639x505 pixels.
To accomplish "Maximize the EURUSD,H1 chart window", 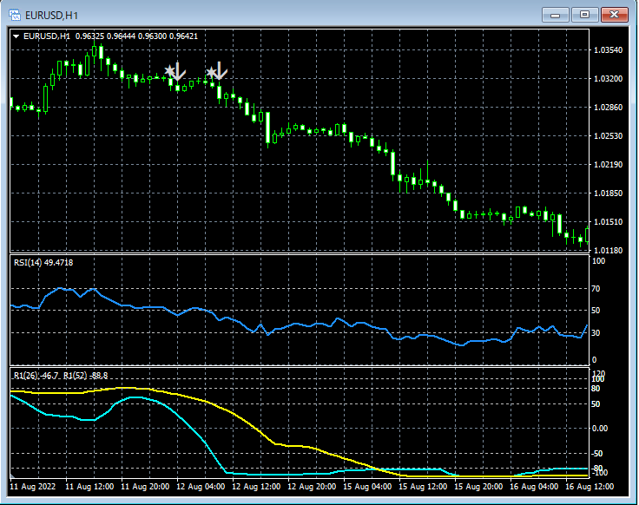I will tap(584, 14).
